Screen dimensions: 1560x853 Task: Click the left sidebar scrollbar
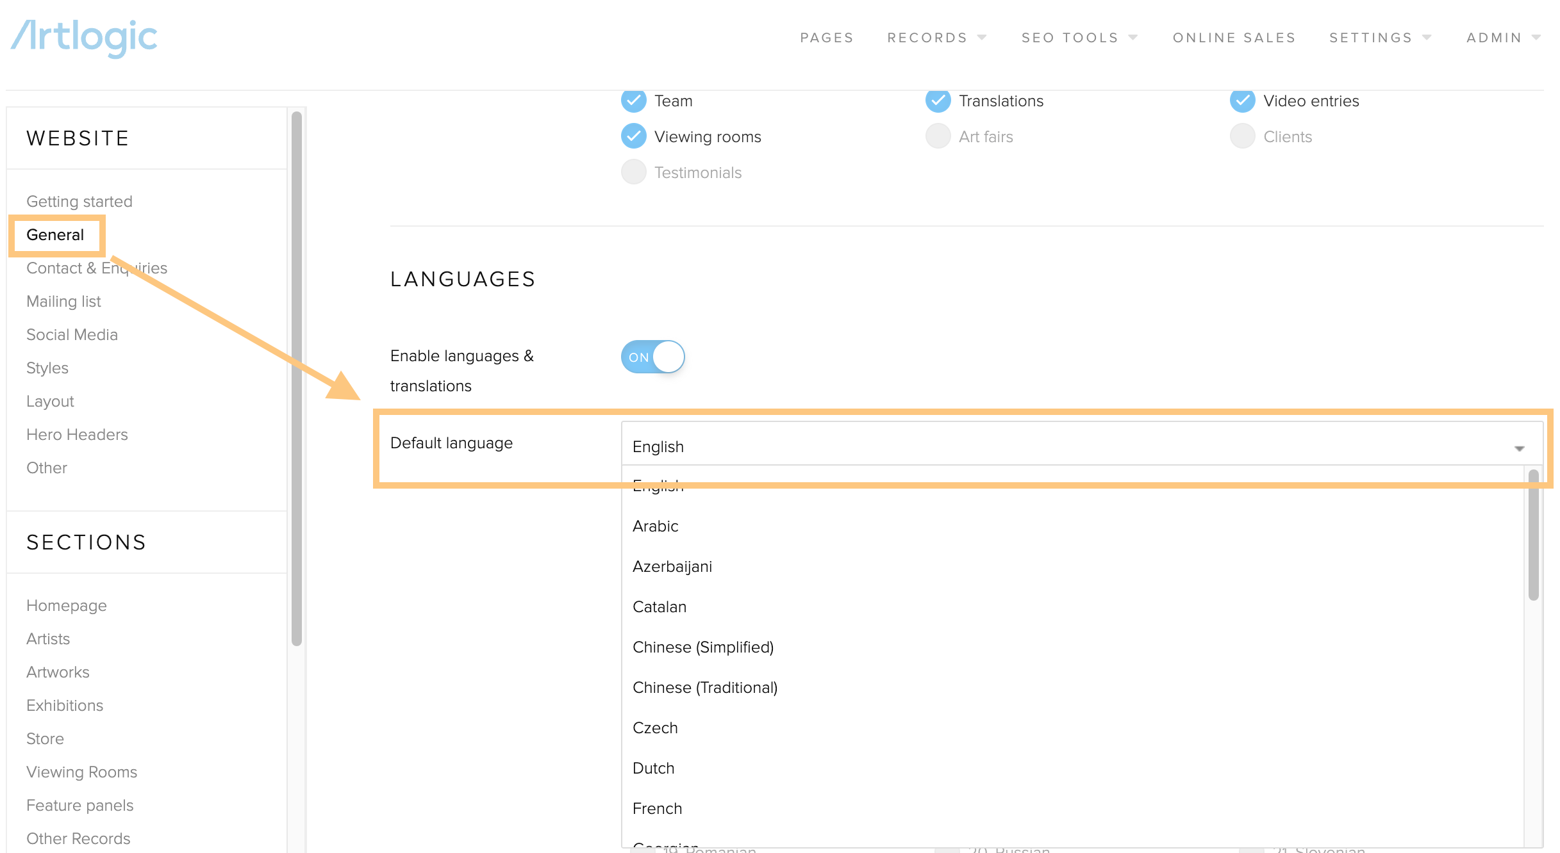point(296,378)
